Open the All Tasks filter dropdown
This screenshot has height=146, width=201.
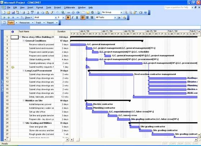coord(115,17)
